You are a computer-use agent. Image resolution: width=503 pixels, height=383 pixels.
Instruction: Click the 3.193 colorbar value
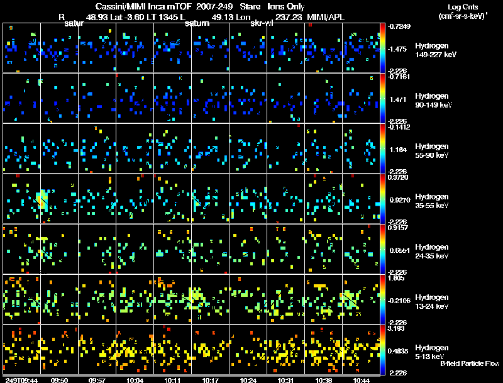coord(396,328)
